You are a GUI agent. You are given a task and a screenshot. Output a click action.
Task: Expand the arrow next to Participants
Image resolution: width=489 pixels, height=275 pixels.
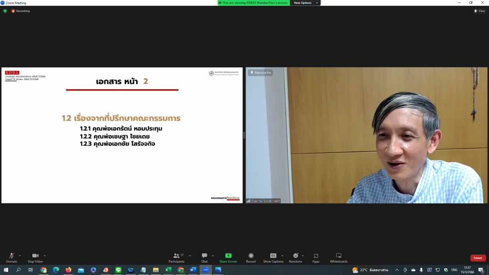(190, 256)
